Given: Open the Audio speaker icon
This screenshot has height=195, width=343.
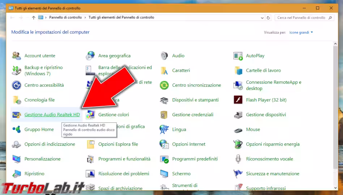Looking at the screenshot, I should [164, 56].
